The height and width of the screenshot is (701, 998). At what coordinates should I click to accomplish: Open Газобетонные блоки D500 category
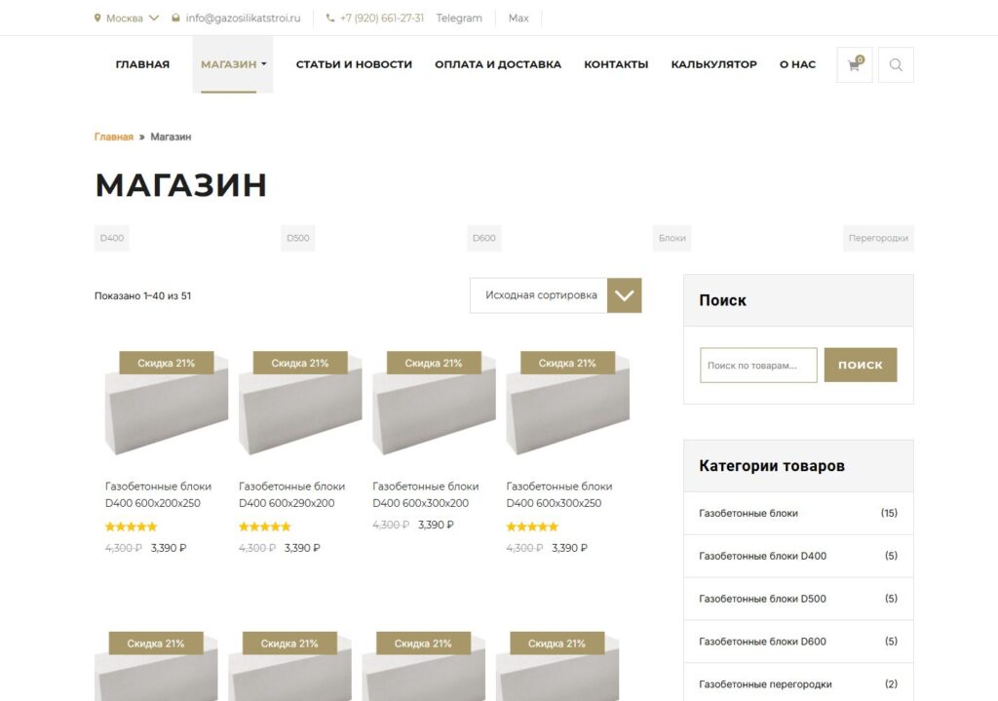(762, 599)
